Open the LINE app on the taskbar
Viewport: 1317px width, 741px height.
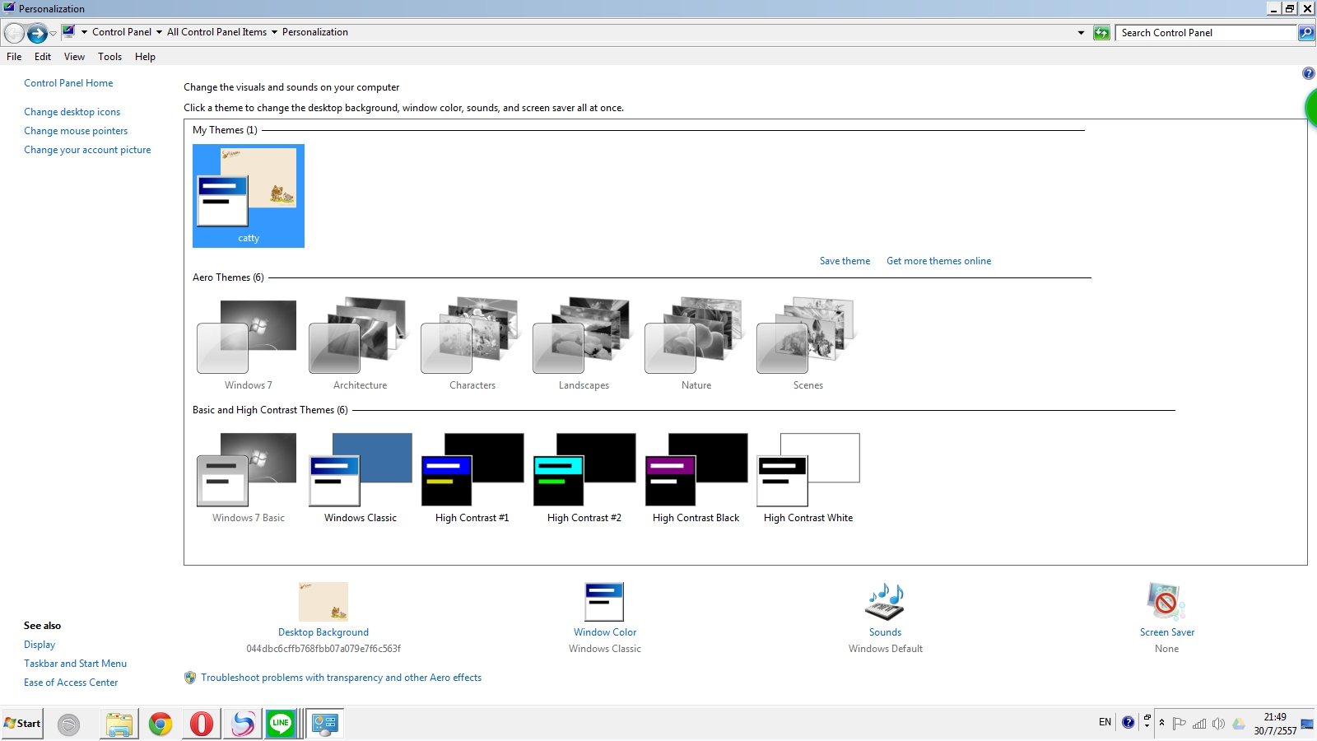point(281,724)
